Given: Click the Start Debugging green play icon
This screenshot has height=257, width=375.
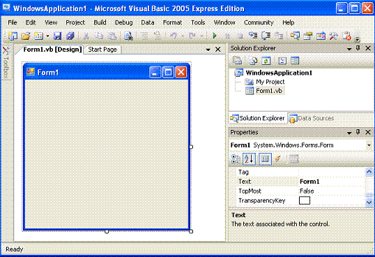Looking at the screenshot, I should click(215, 36).
